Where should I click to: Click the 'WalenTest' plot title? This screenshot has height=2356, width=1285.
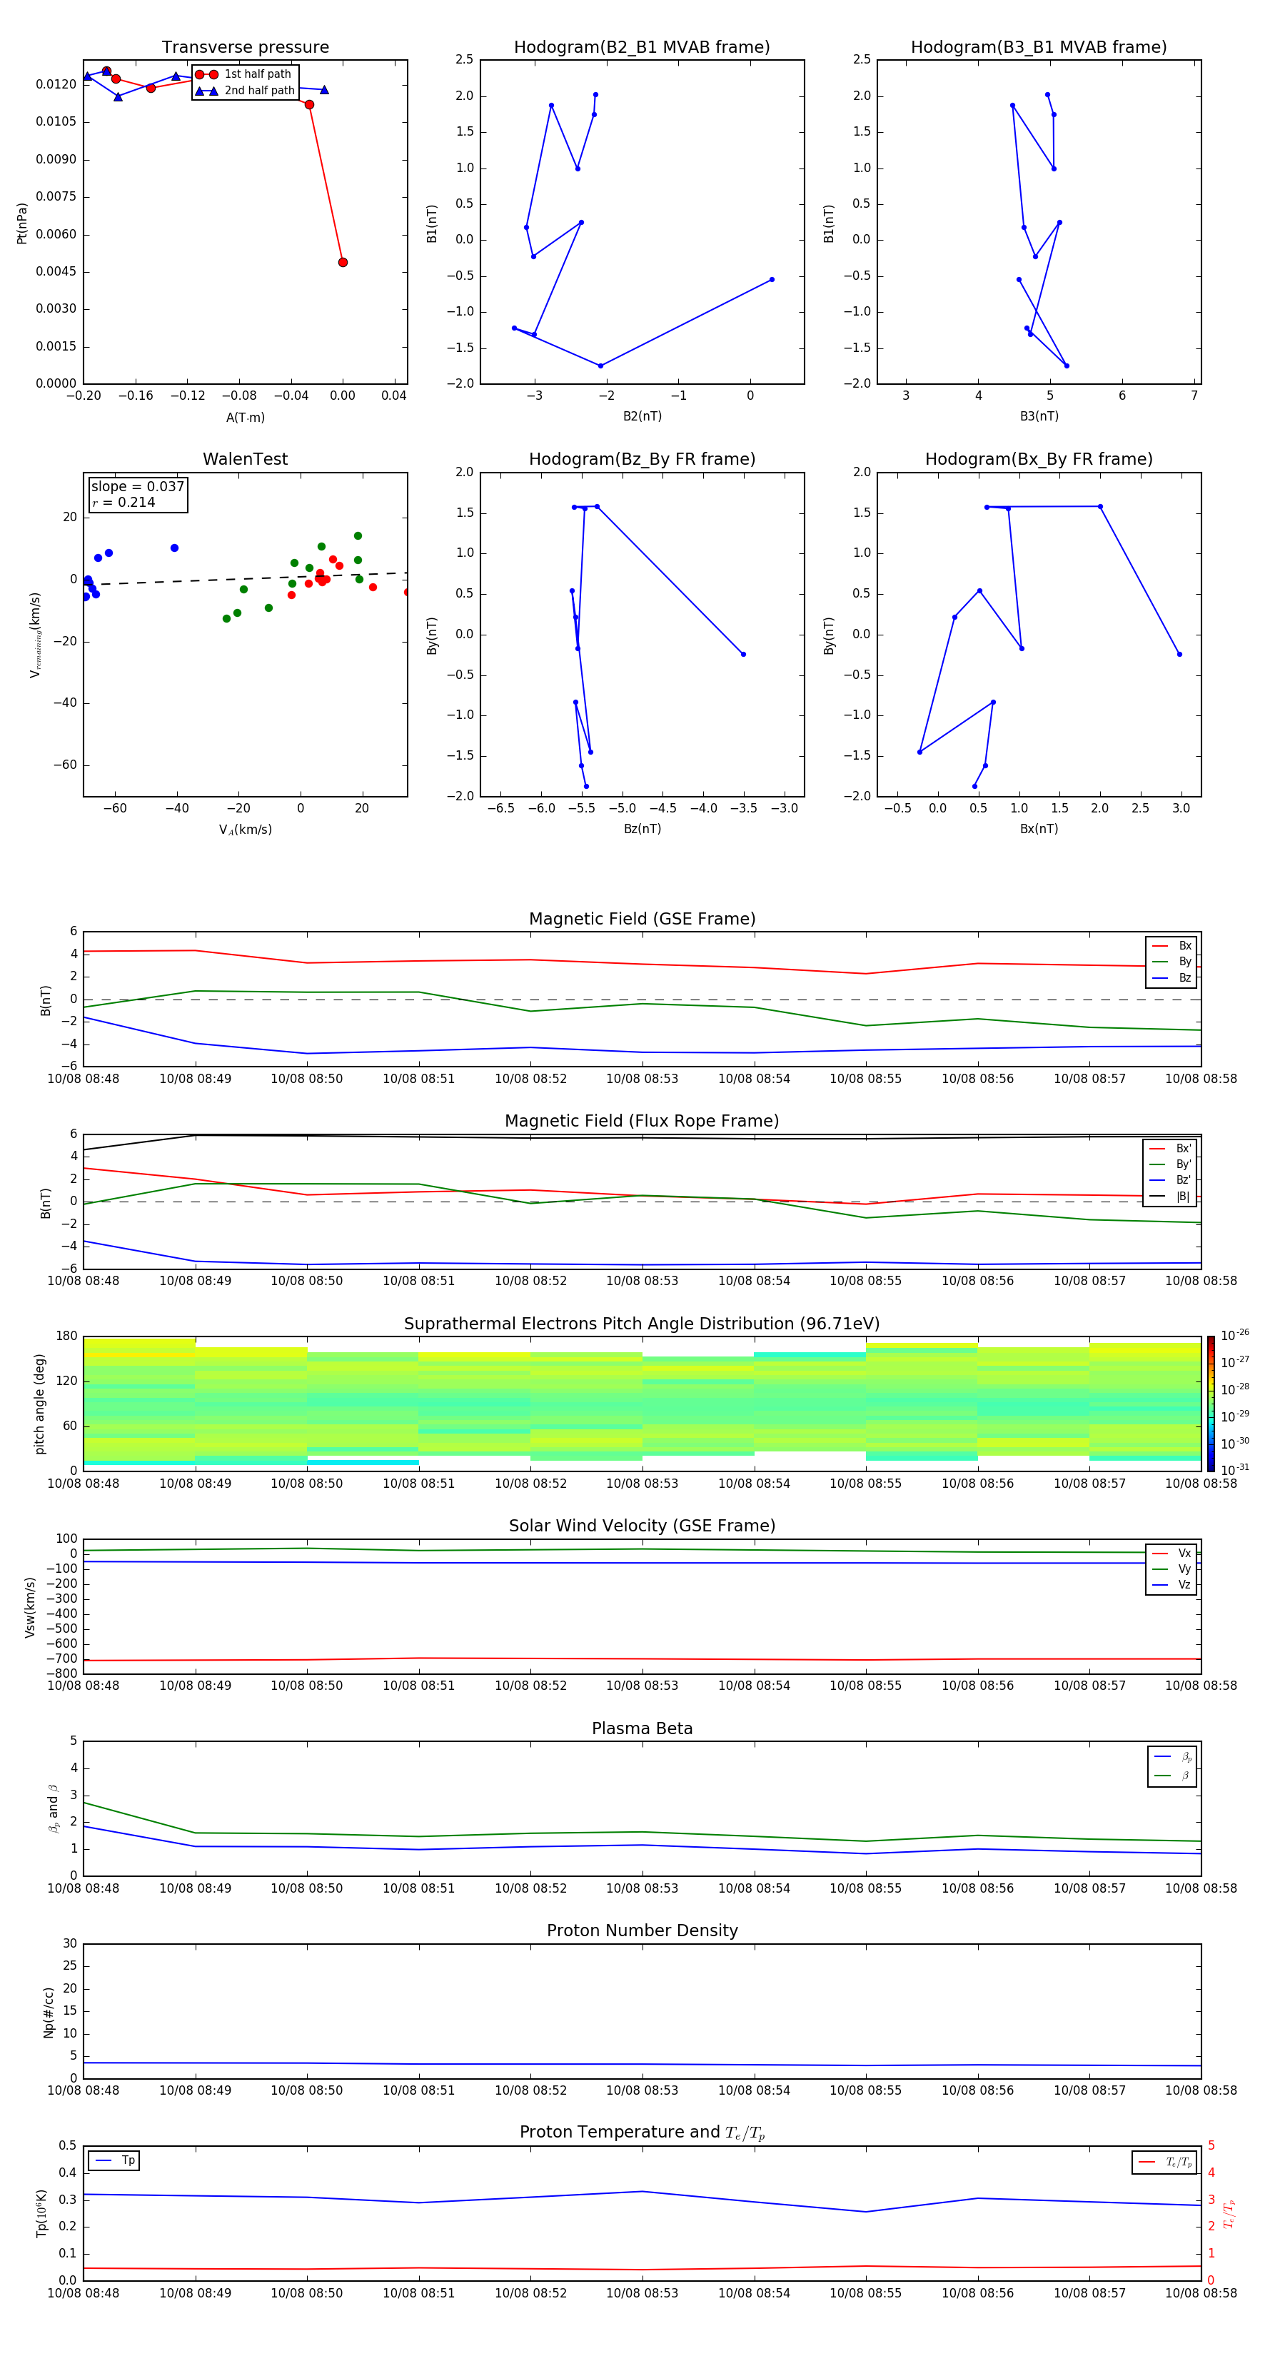(x=245, y=459)
